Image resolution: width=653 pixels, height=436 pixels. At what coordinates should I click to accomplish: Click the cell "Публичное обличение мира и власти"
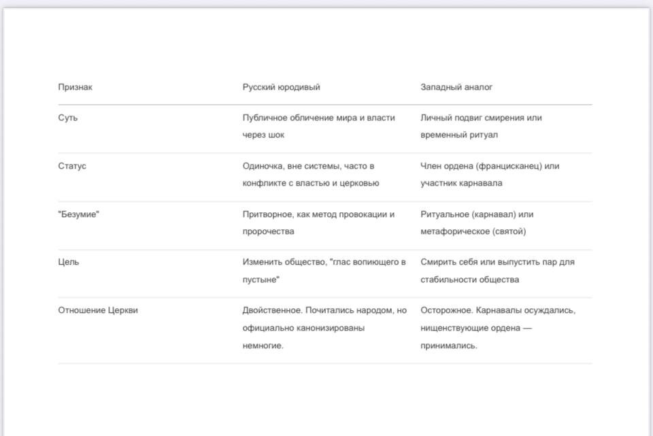tap(318, 127)
